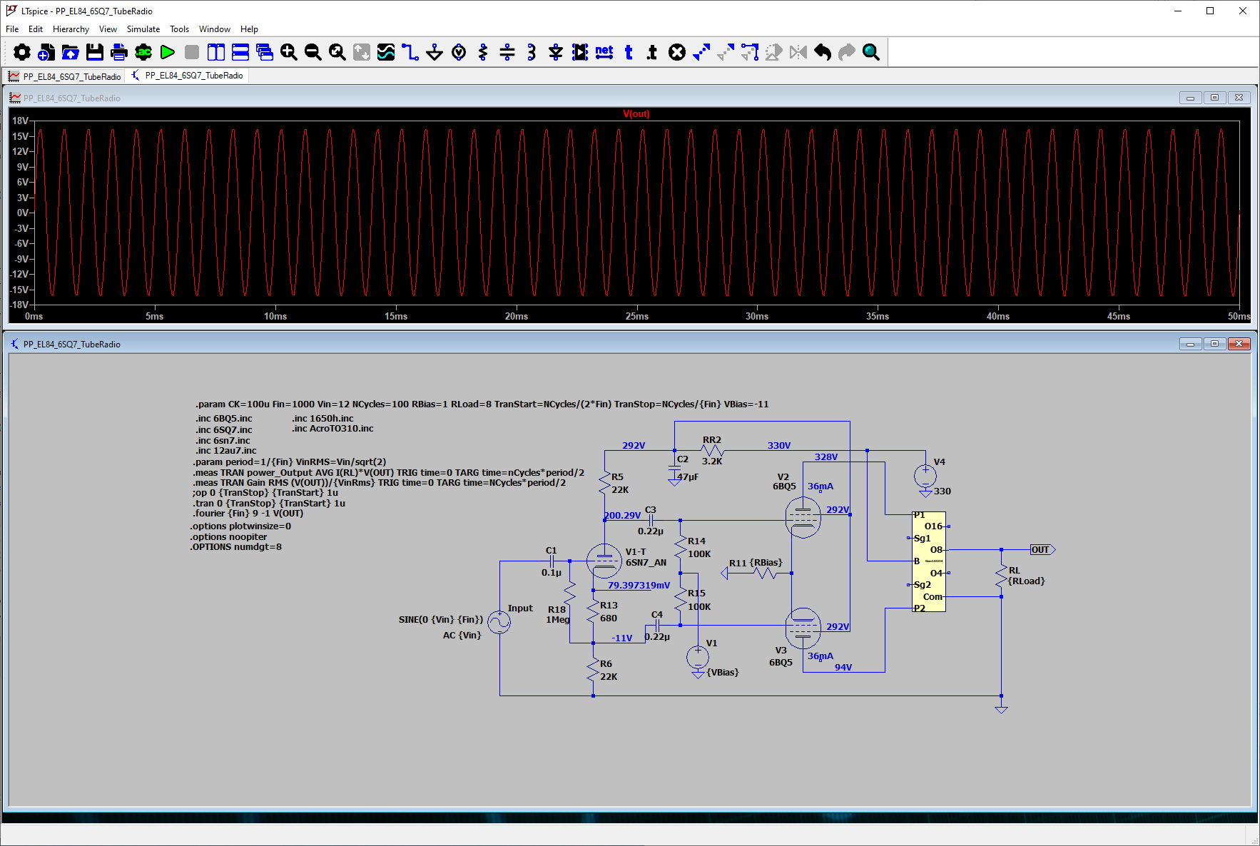
Task: Open the Search magnifier at toolbar end
Action: pyautogui.click(x=871, y=52)
